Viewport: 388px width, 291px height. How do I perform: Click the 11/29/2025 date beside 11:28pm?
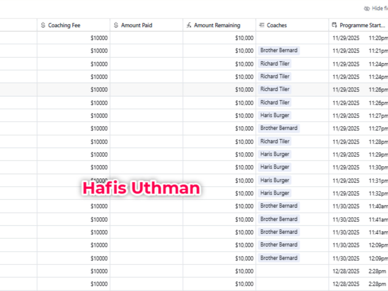[x=346, y=142]
